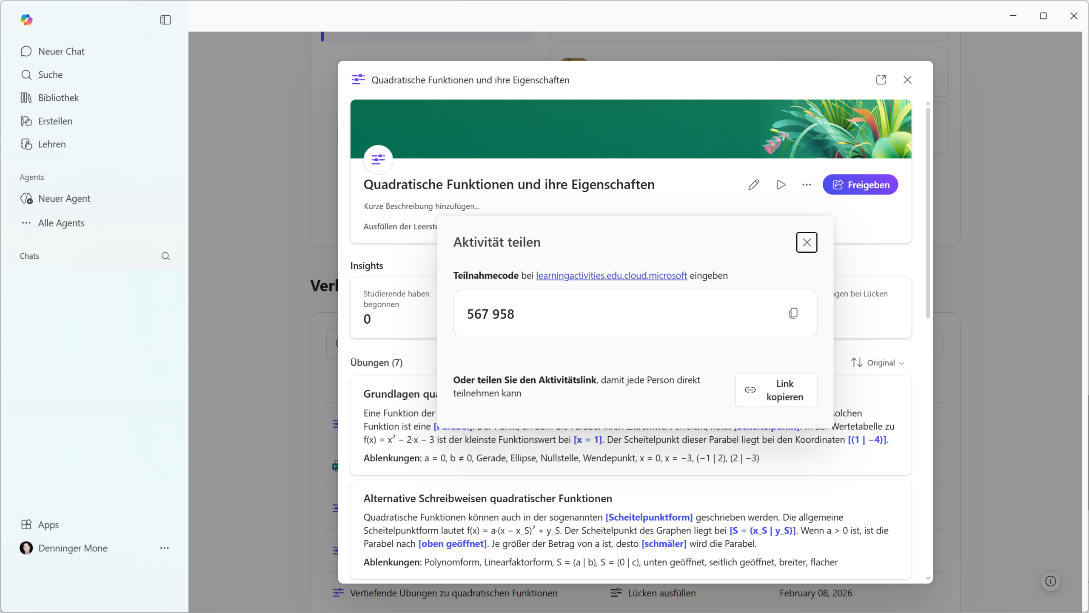The height and width of the screenshot is (613, 1089).
Task: Open the activity in a new window
Action: pos(881,80)
